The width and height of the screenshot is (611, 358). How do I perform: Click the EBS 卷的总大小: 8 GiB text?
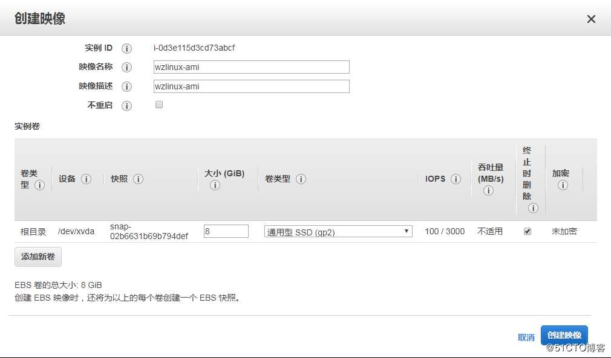pyautogui.click(x=58, y=285)
